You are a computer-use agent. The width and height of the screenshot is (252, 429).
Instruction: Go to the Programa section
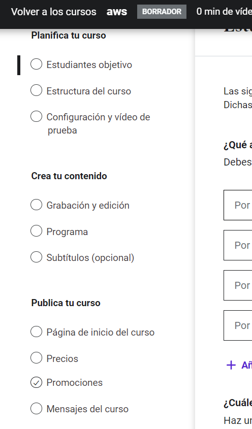67,232
